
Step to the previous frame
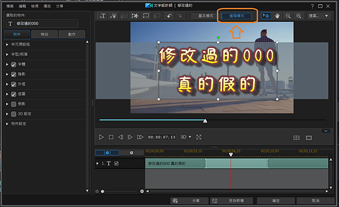pyautogui.click(x=121, y=137)
